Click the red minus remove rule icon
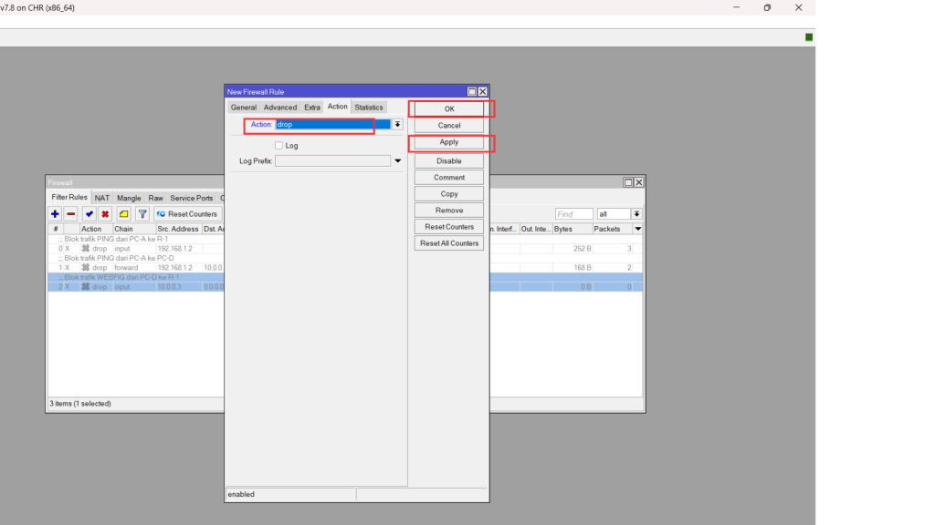 [x=70, y=213]
